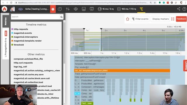Viewport: 187px width, 105px height.
Task: Click purple swatch beside http.requests
Action: (12, 29)
